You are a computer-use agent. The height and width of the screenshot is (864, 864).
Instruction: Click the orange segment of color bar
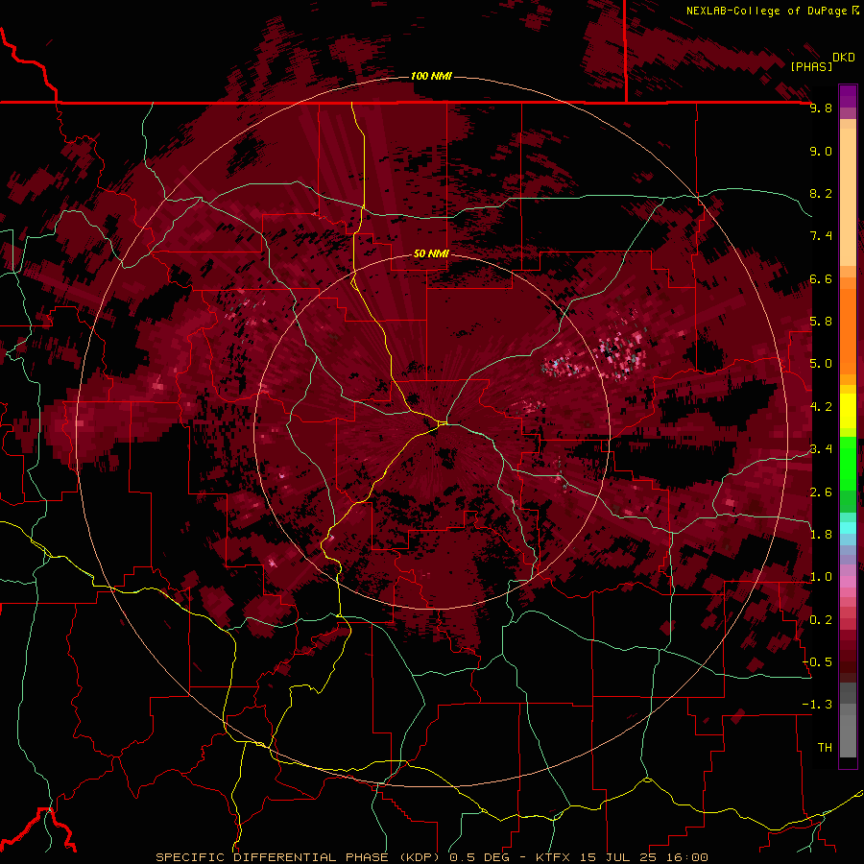(848, 331)
